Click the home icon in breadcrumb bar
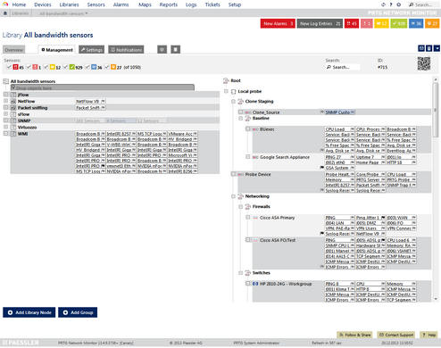Screen dimensions: 441x348 [x=5, y=13]
